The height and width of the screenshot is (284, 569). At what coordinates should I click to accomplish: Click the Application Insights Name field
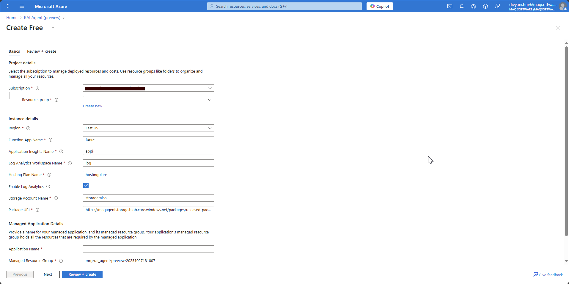pos(149,151)
